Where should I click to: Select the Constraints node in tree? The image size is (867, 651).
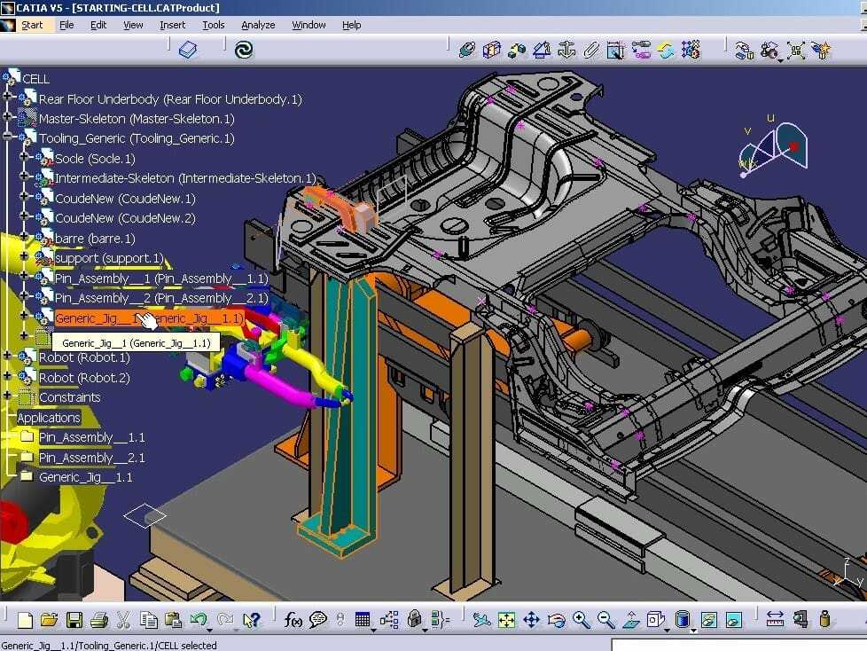coord(69,397)
